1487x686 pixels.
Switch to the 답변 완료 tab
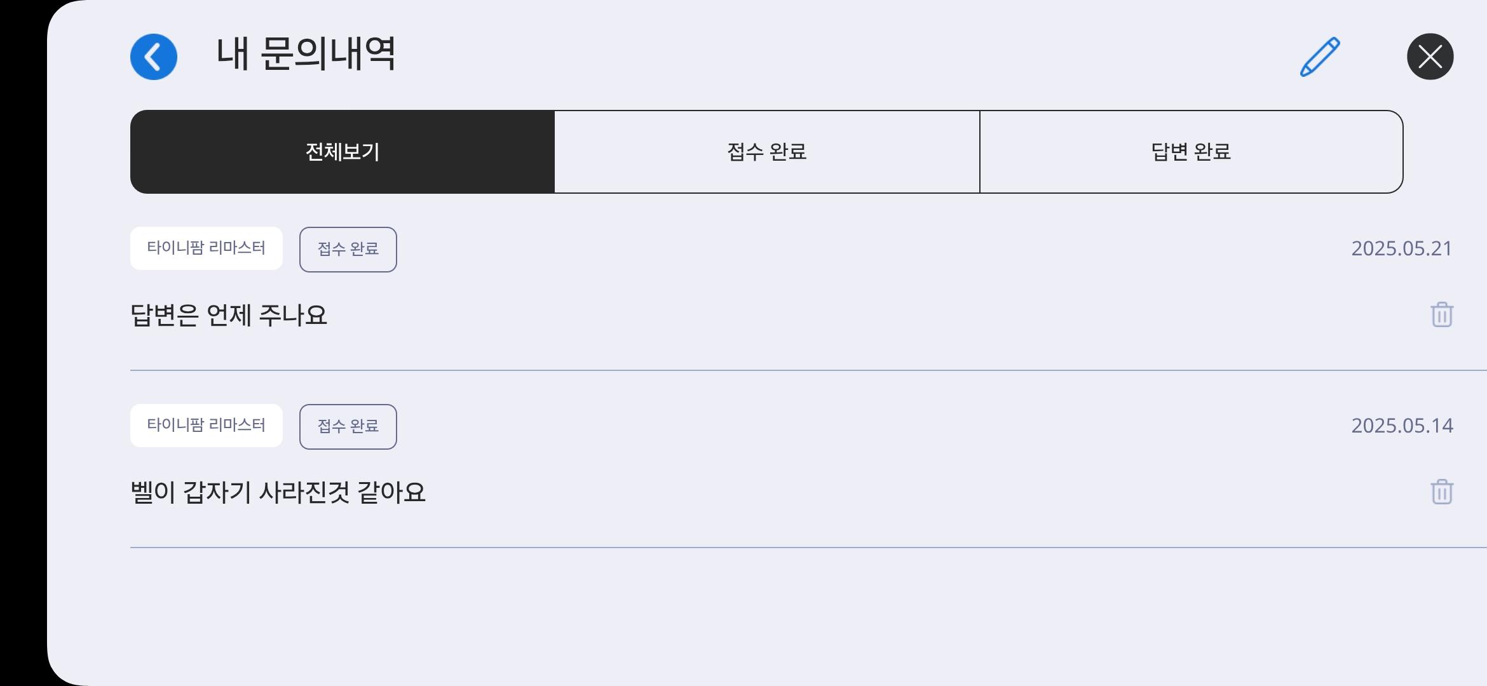(1191, 152)
